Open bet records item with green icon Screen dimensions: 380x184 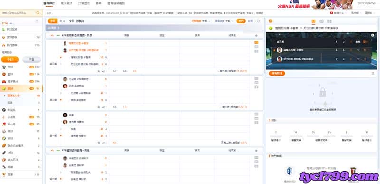coord(21,29)
